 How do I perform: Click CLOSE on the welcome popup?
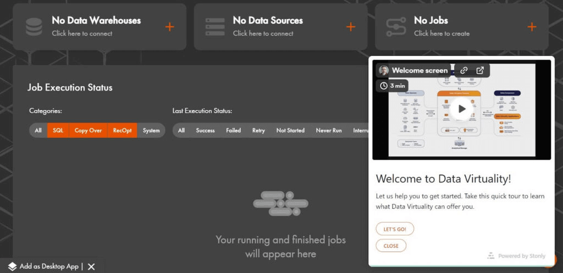click(x=391, y=246)
